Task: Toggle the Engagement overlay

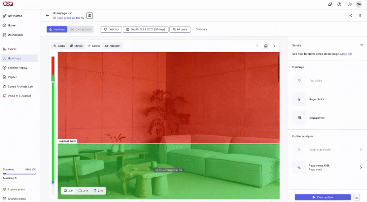Action: click(299, 118)
